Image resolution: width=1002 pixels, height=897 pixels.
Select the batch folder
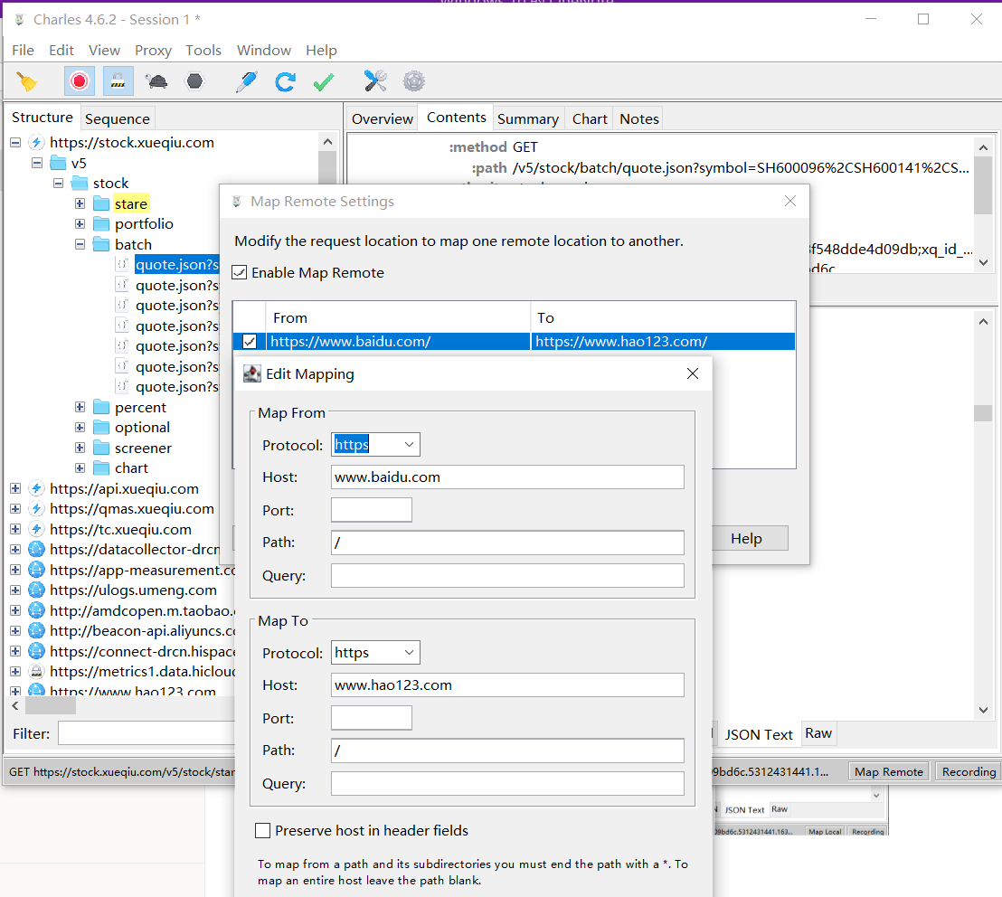click(x=133, y=245)
